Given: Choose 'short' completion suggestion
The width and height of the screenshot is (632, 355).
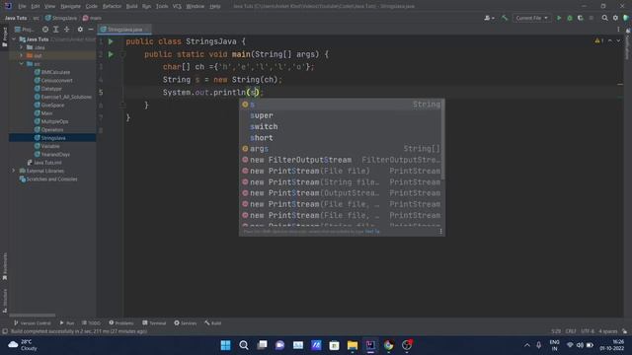Looking at the screenshot, I should (x=341, y=138).
